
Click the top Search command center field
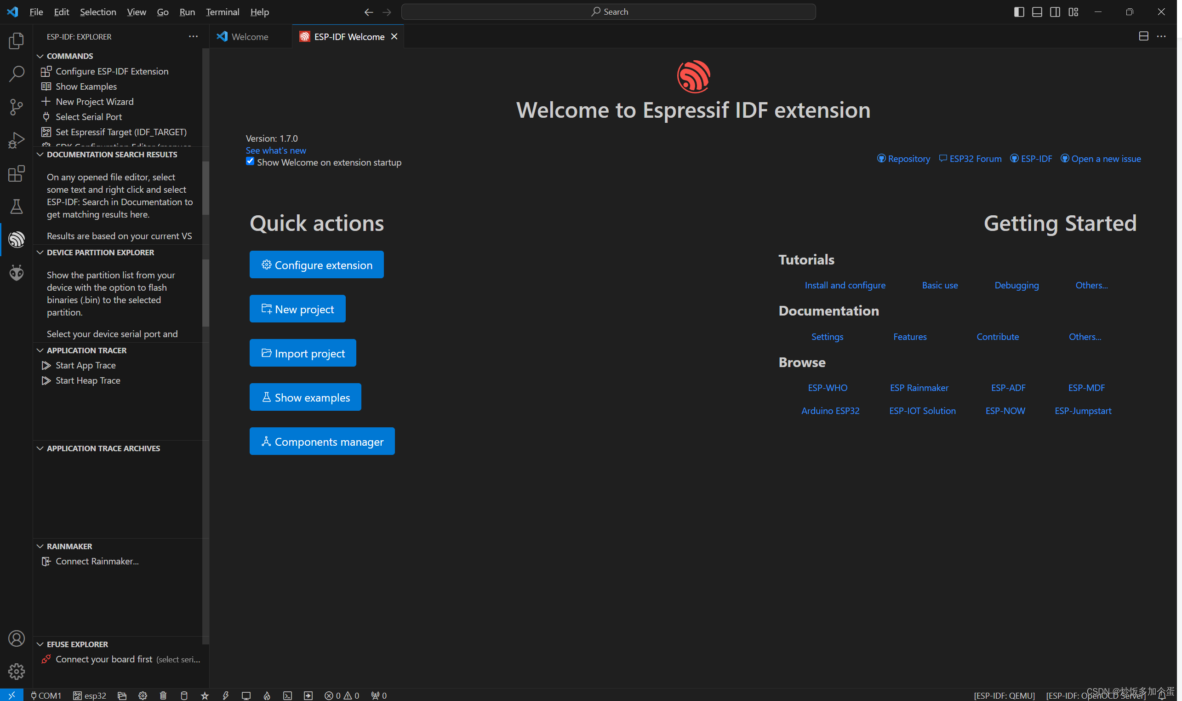[x=608, y=12]
